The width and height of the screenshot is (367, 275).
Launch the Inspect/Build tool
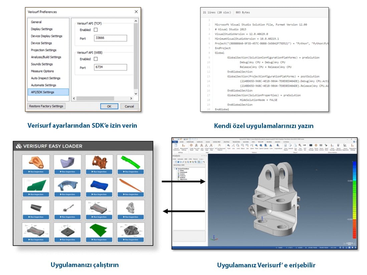(278, 147)
